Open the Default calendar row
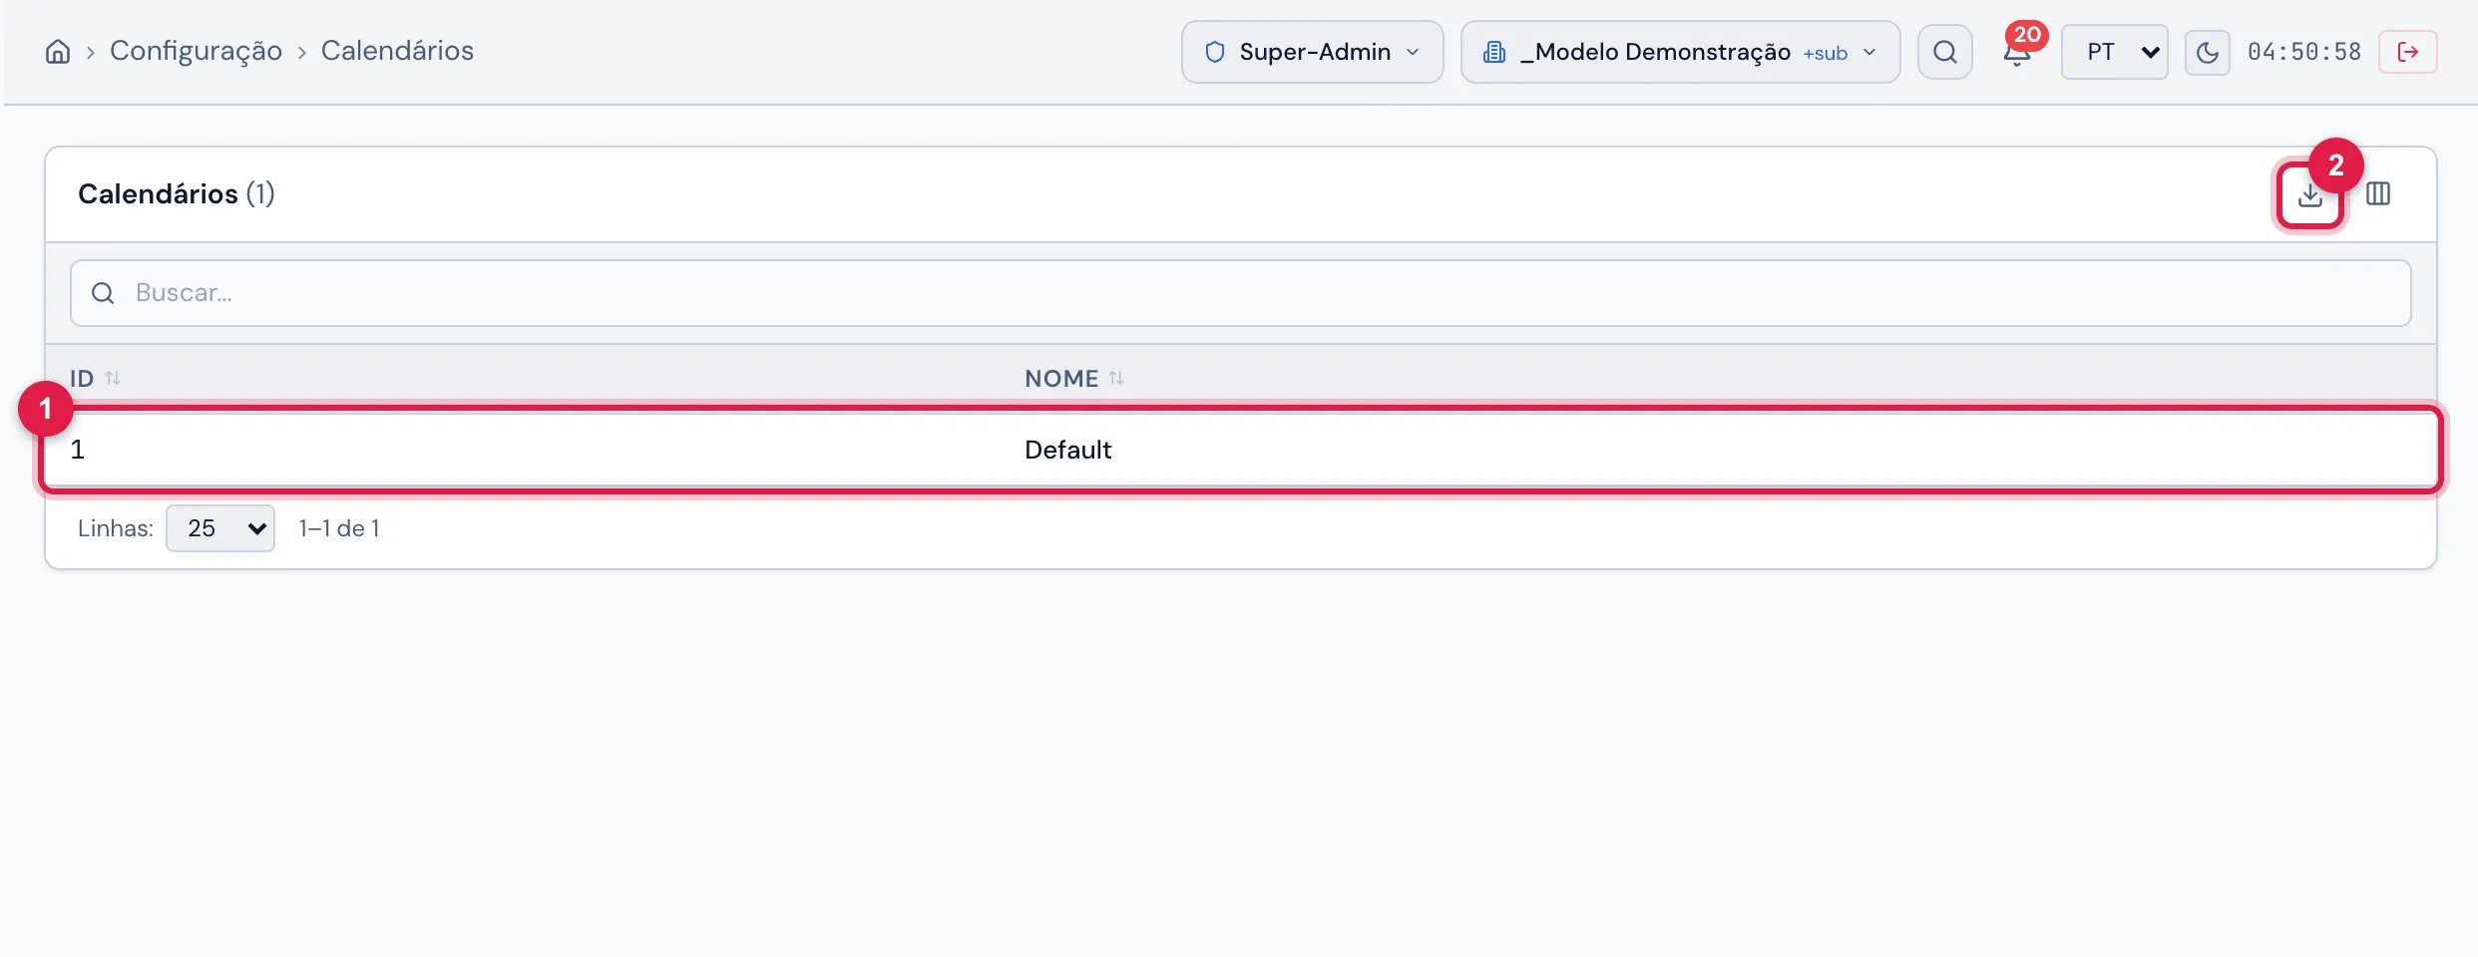This screenshot has width=2478, height=957. pyautogui.click(x=1240, y=450)
